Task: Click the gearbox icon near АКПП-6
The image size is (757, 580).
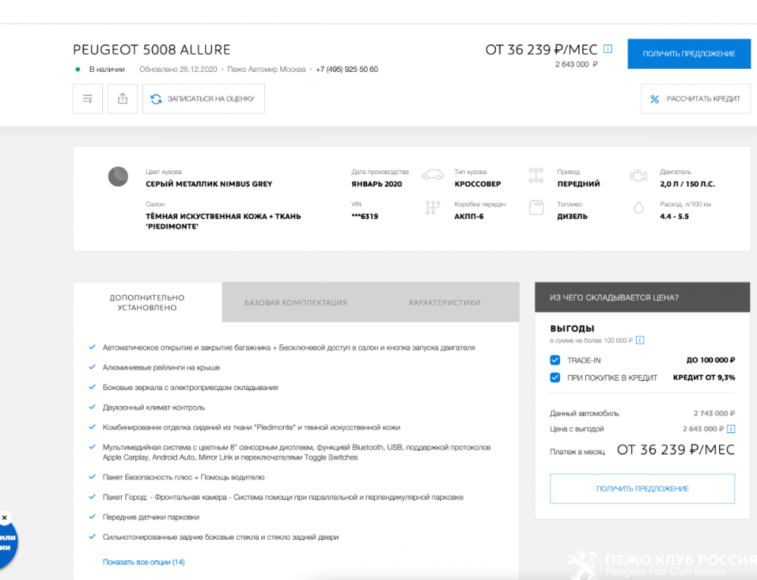Action: coord(433,207)
